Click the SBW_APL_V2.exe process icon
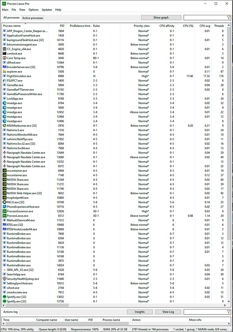 5,270
